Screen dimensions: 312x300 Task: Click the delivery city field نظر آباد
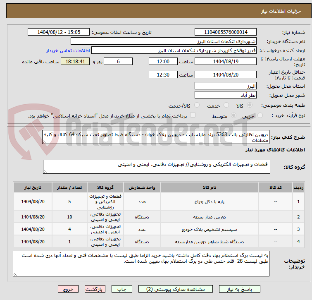coord(226,95)
